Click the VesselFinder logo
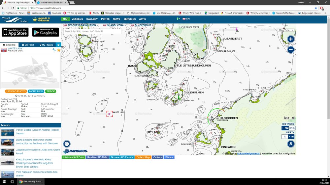This screenshot has height=185, width=330. pyautogui.click(x=15, y=19)
